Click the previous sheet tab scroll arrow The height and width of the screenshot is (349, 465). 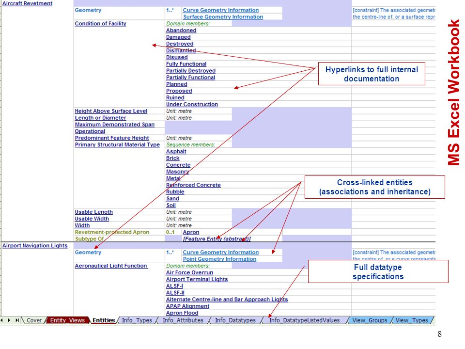[2, 320]
